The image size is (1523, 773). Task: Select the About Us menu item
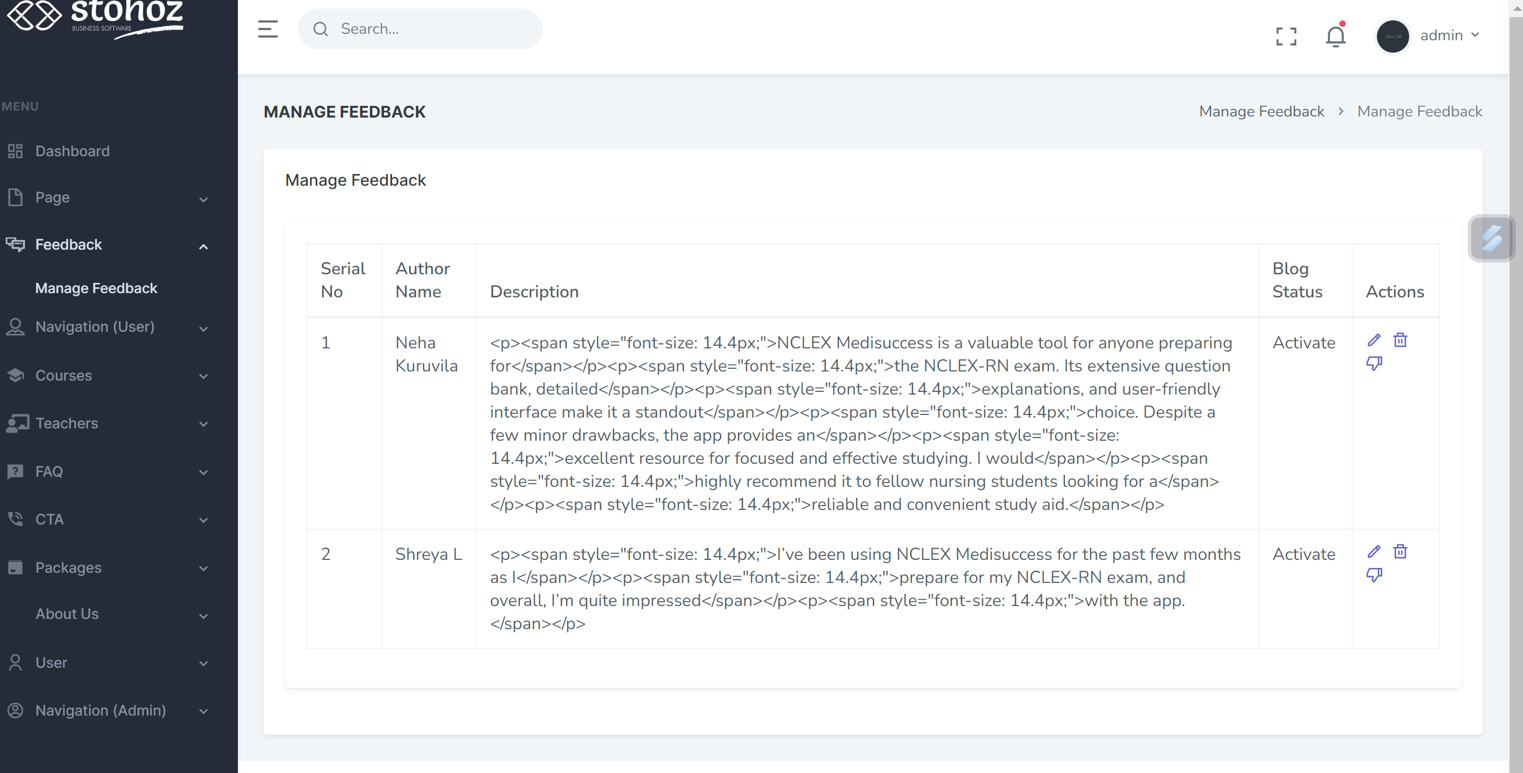coord(67,615)
